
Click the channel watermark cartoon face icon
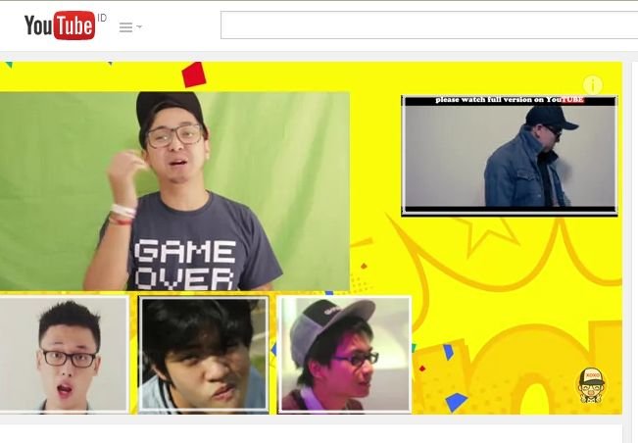pos(589,385)
